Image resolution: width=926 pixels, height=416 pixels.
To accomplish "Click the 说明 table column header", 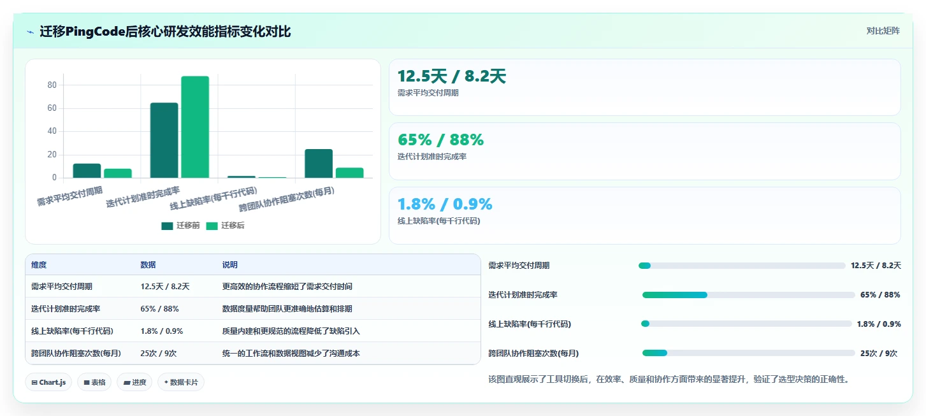I will pyautogui.click(x=230, y=265).
